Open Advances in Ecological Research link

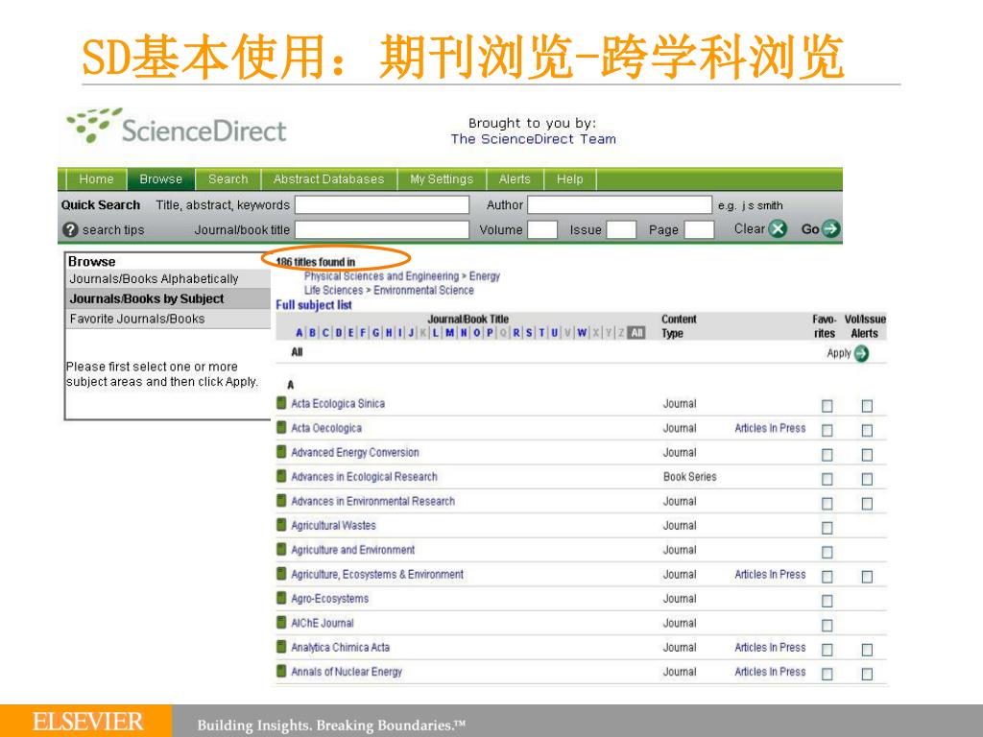click(x=364, y=477)
